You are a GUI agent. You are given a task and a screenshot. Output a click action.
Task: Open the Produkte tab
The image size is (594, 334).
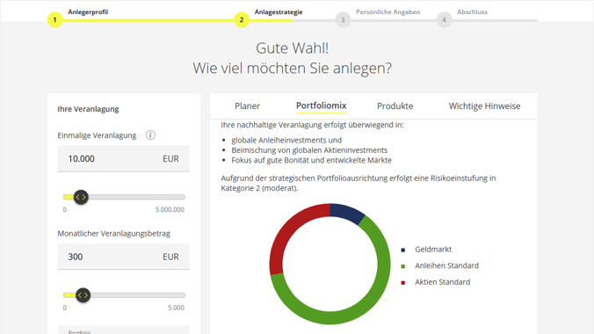pos(395,106)
